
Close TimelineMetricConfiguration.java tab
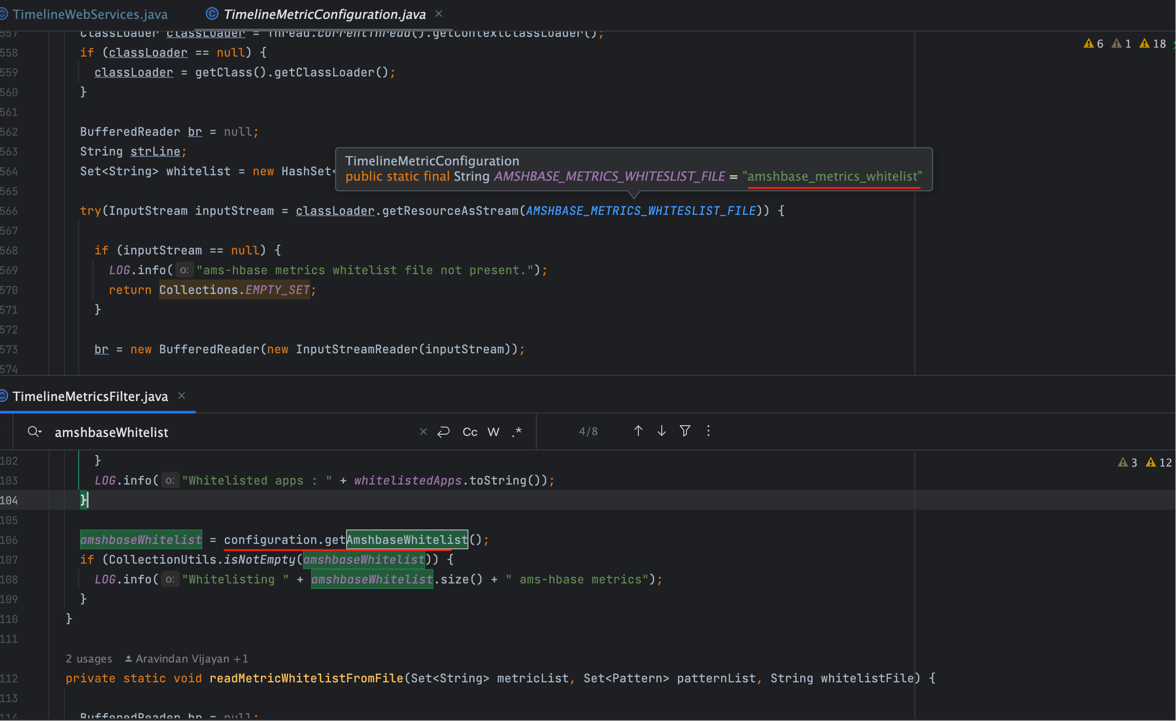(x=439, y=14)
